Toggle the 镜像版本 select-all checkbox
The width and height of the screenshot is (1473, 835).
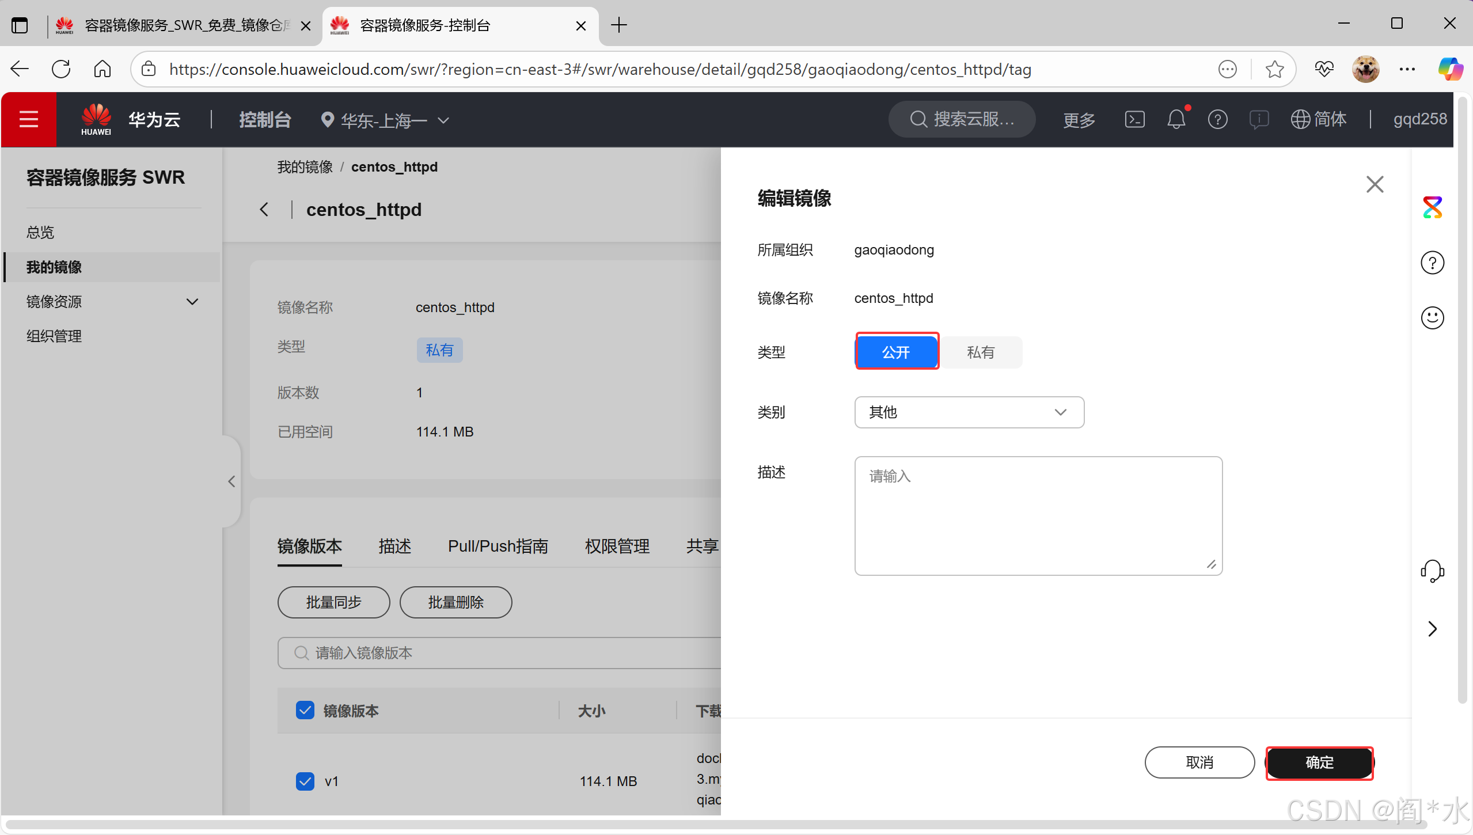click(305, 711)
